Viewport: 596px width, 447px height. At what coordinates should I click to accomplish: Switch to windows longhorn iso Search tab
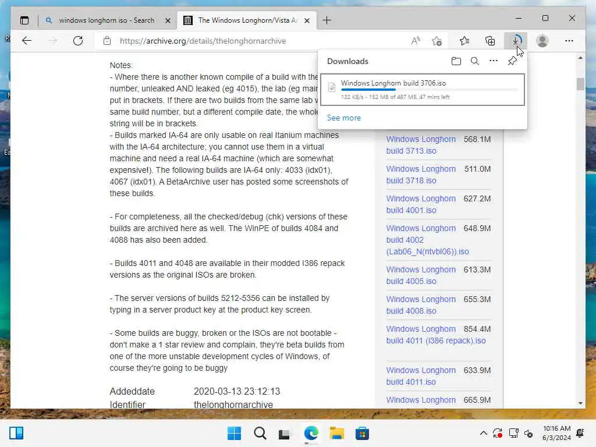(x=107, y=20)
